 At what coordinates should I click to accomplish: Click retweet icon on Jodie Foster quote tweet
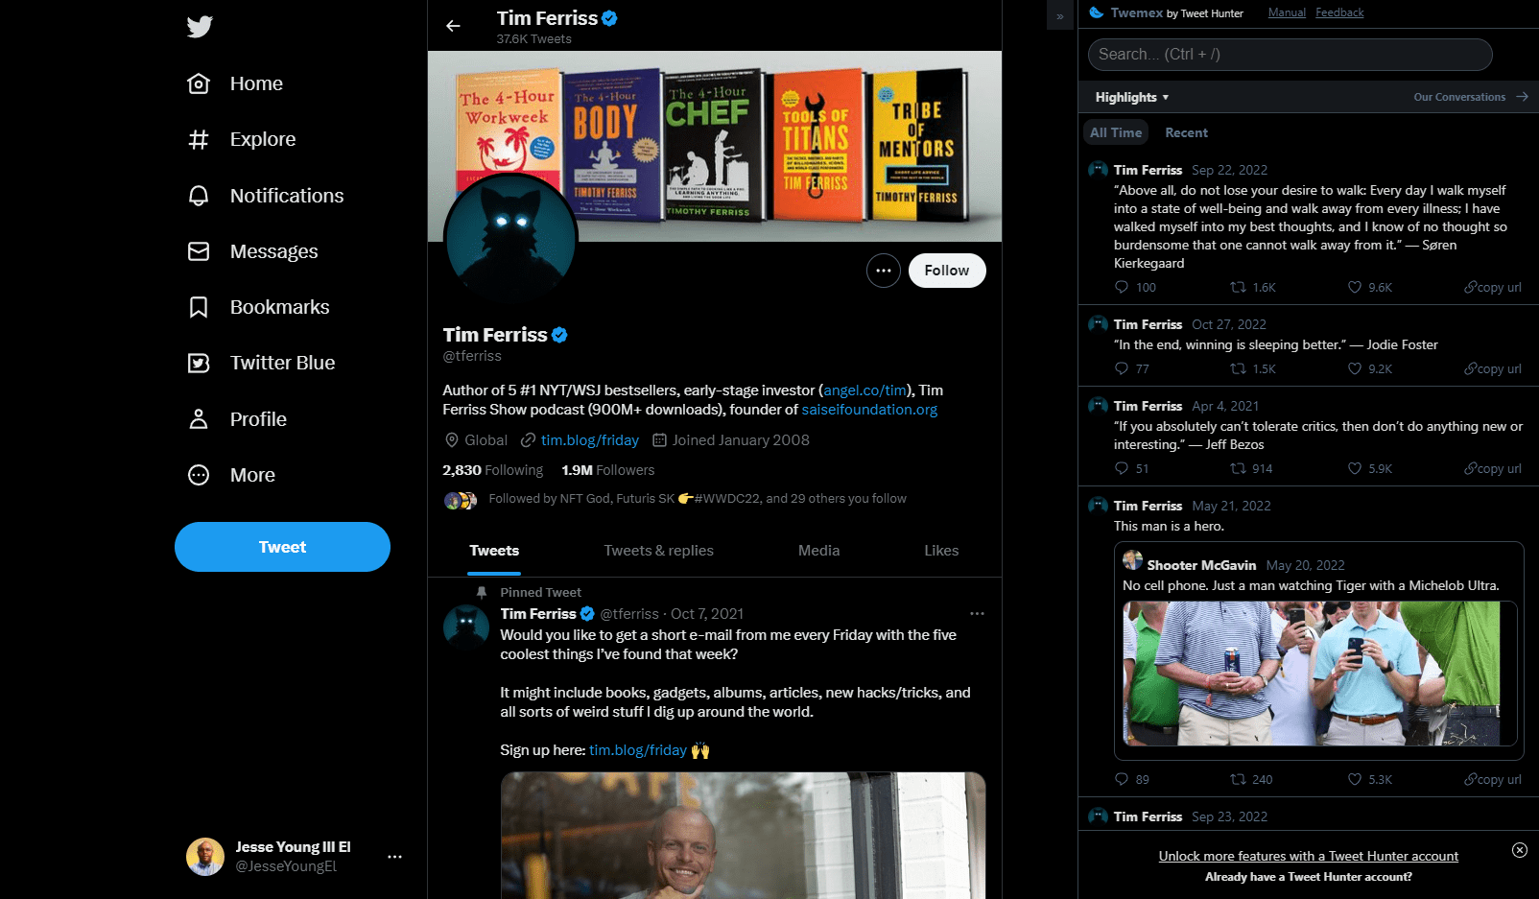click(x=1239, y=368)
